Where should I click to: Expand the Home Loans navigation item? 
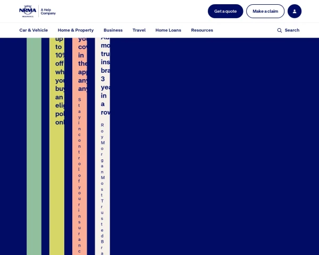168,30
